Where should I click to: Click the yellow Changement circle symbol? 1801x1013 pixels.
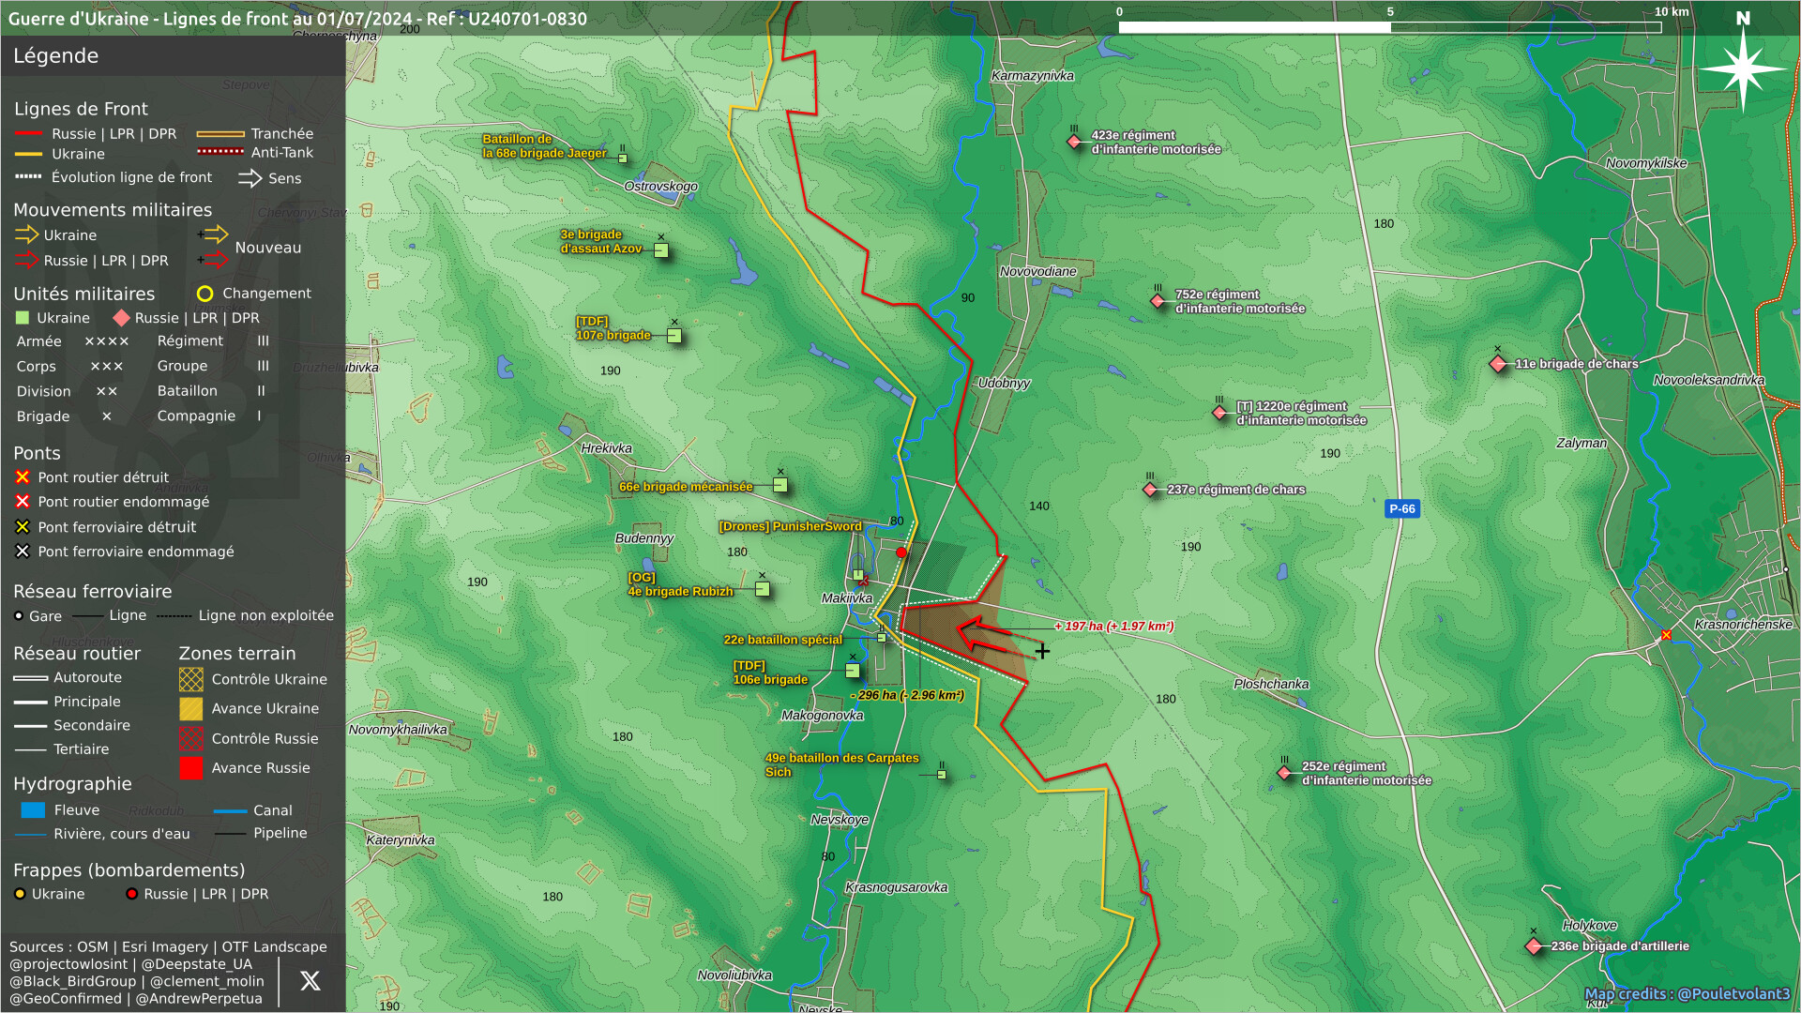[x=204, y=294]
